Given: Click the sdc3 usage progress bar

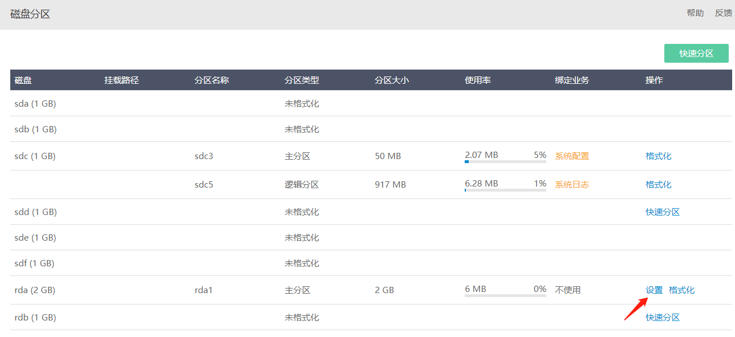Looking at the screenshot, I should coord(505,161).
